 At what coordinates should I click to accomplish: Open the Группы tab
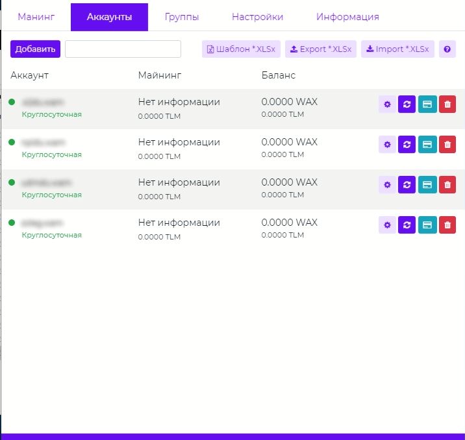(x=182, y=17)
